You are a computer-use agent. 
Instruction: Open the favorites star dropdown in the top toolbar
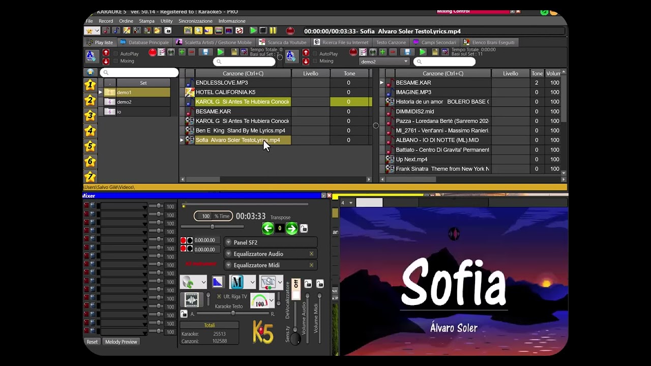point(92,31)
